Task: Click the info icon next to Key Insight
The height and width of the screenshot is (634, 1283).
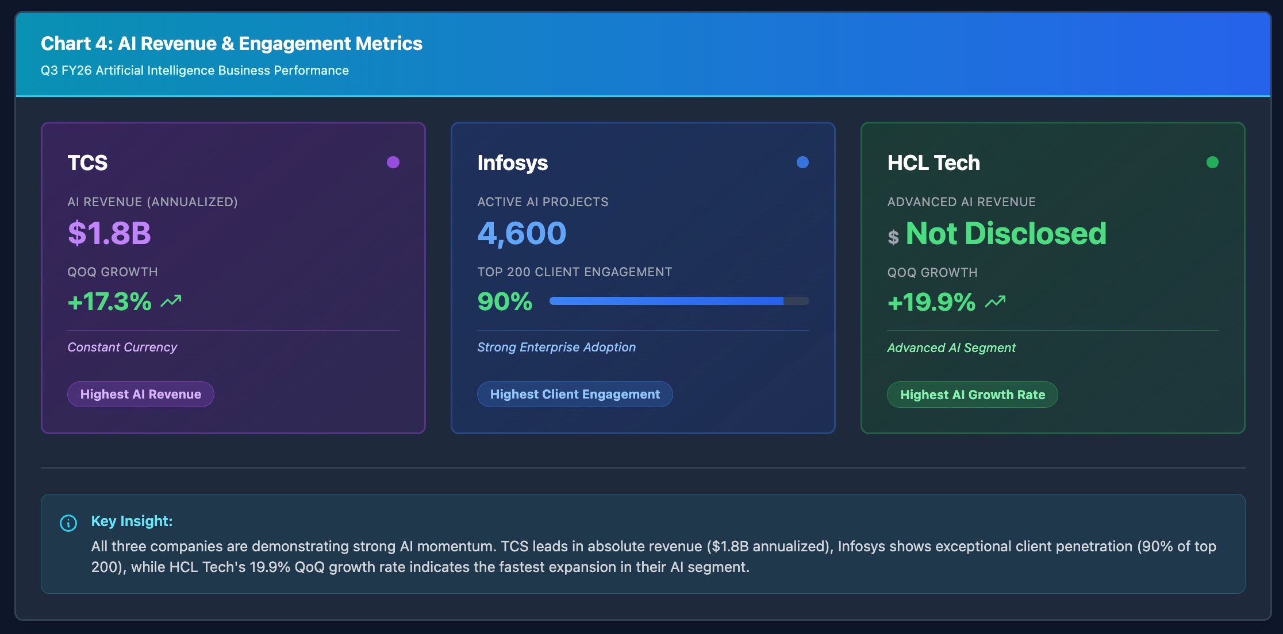Action: point(68,523)
